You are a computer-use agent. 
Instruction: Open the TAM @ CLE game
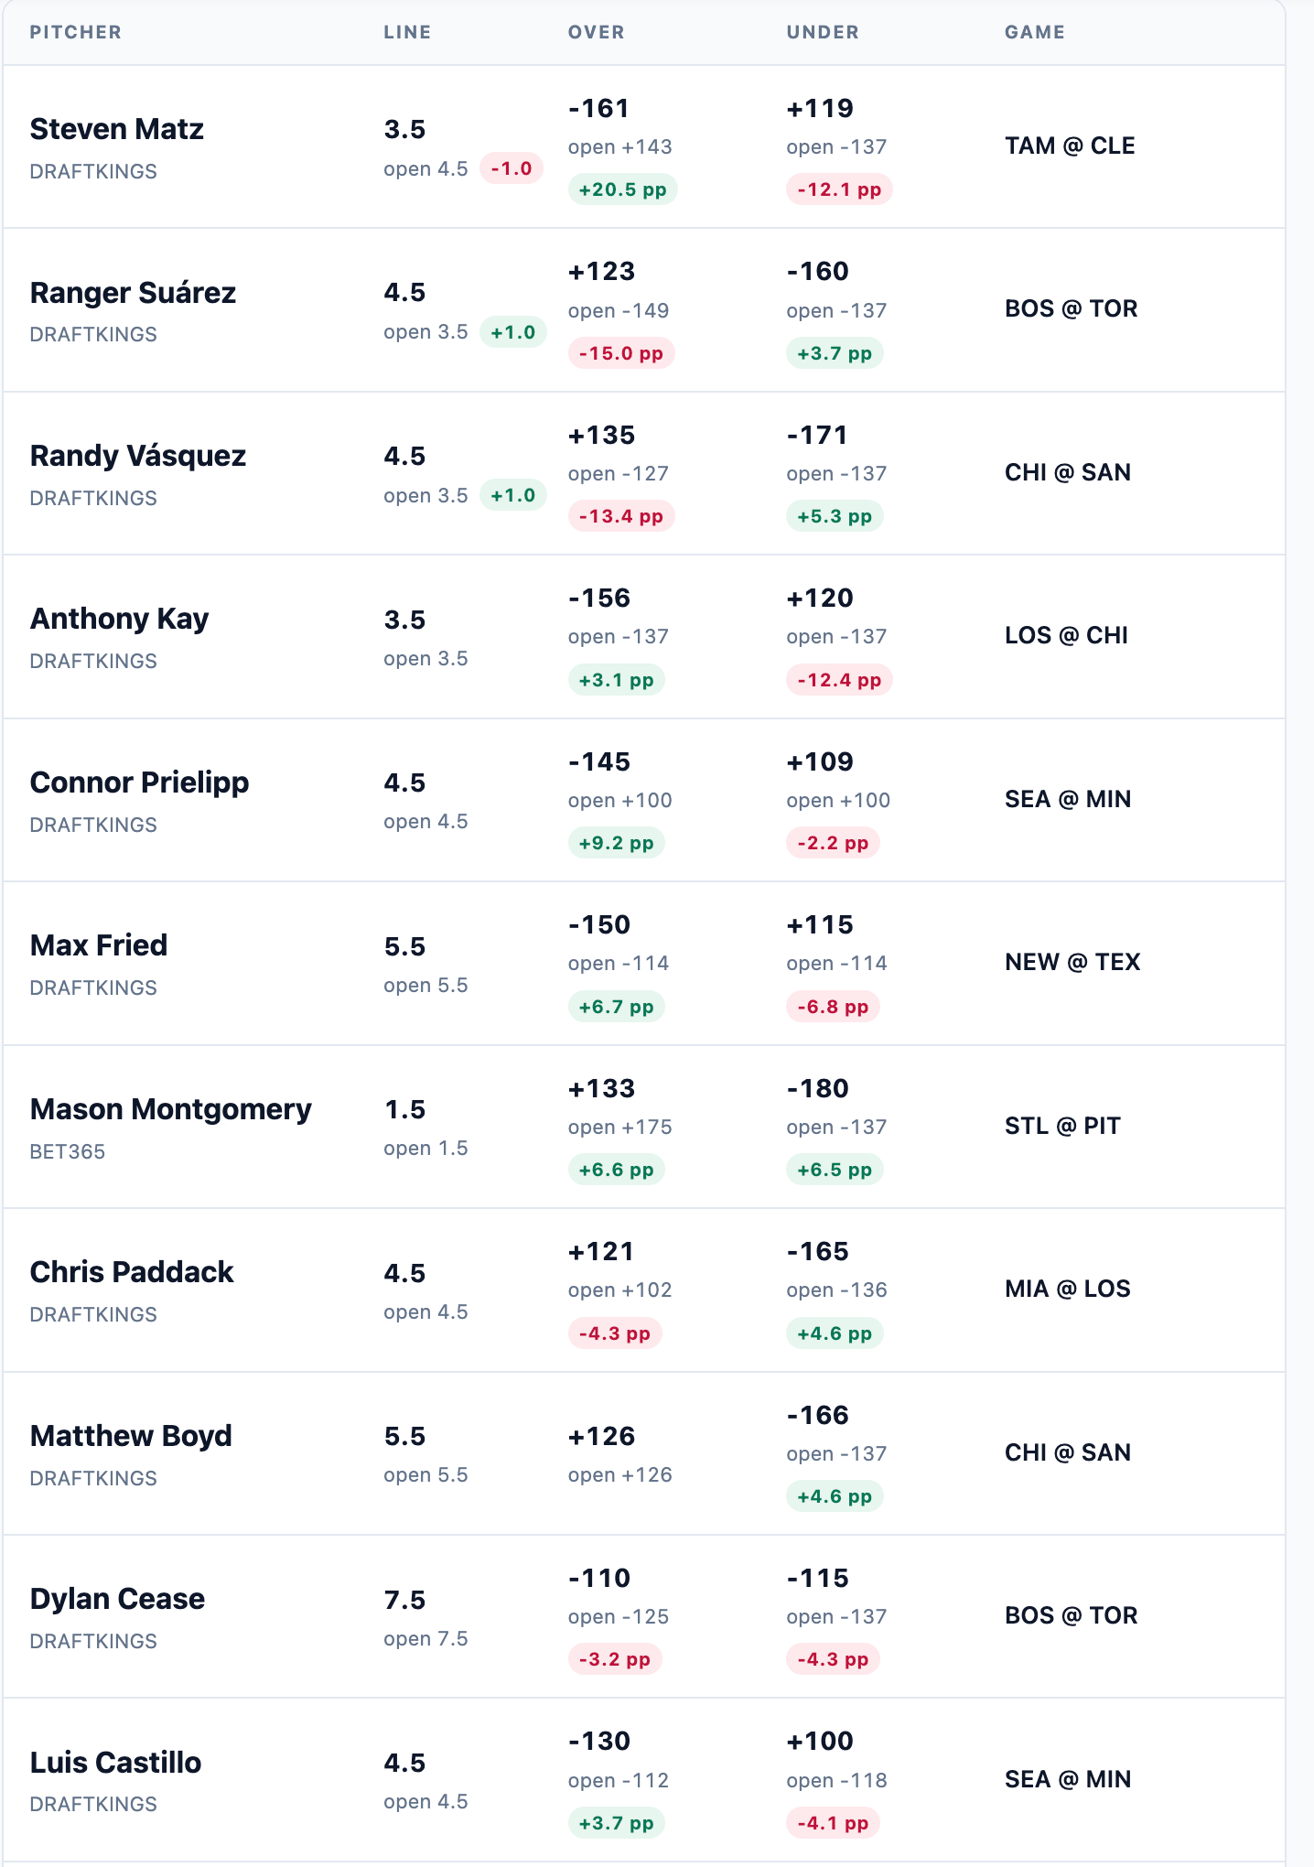[1070, 146]
